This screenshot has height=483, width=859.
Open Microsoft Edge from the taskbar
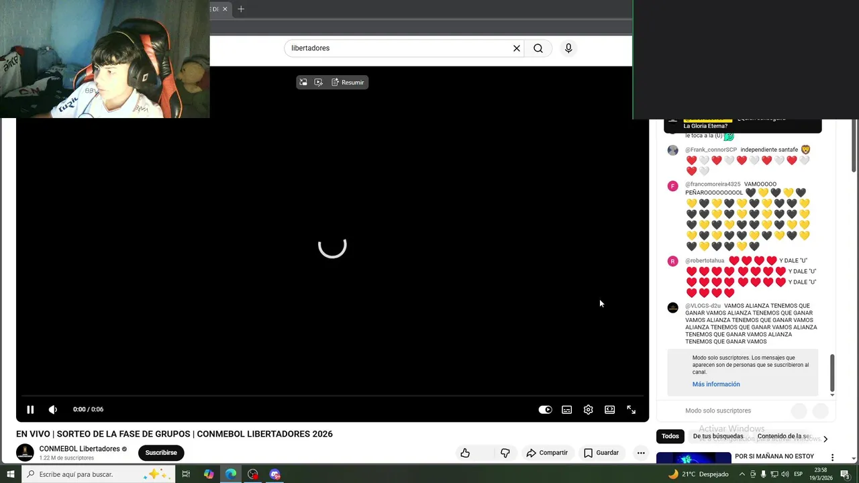pos(231,474)
